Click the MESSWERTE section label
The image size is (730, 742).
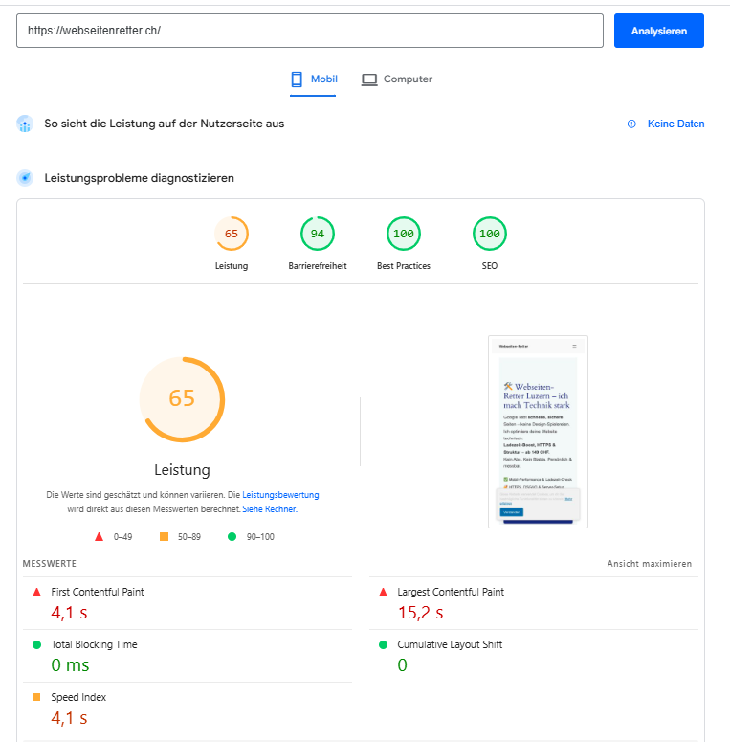(x=50, y=564)
